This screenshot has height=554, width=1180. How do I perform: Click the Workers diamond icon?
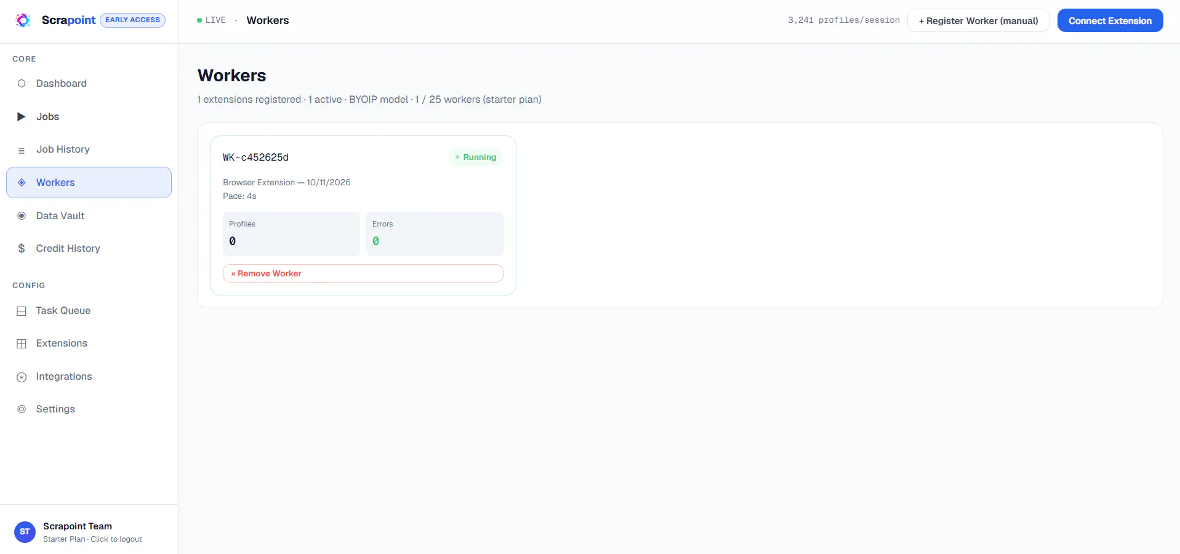[22, 183]
